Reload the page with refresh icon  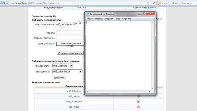coord(155,3)
